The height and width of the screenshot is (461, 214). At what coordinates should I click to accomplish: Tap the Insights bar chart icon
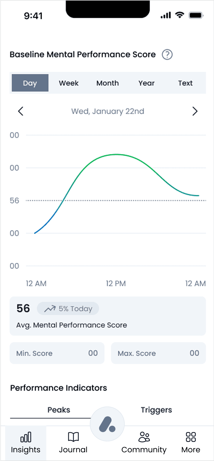click(26, 437)
